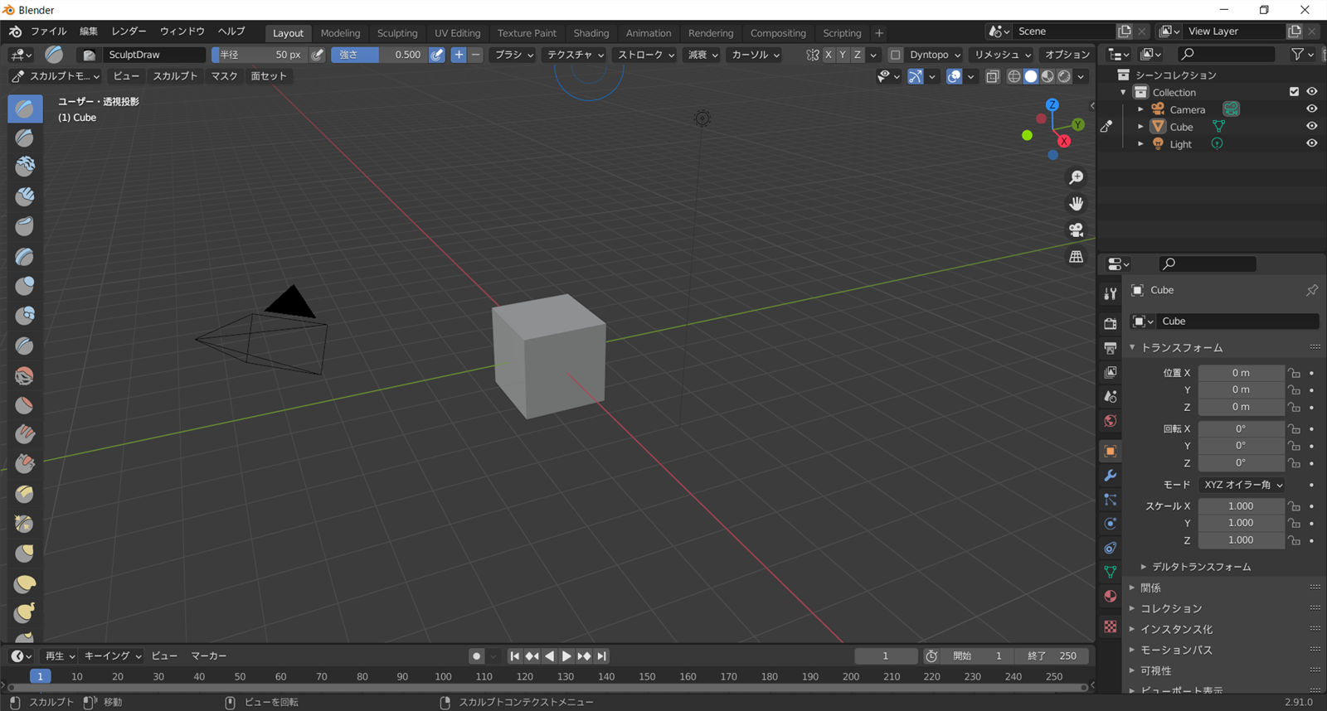Toggle the Collection exclude checkbox
Screen dimensions: 1327x711
pyautogui.click(x=1294, y=92)
